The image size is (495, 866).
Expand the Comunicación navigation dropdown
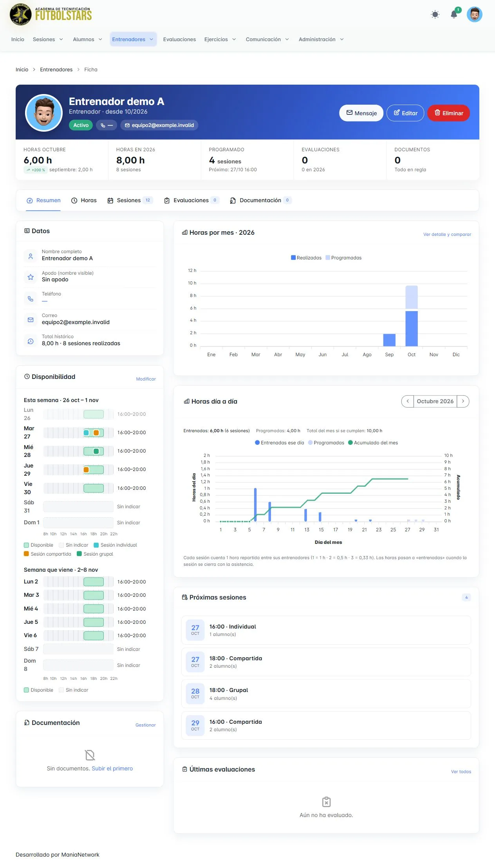click(x=267, y=40)
